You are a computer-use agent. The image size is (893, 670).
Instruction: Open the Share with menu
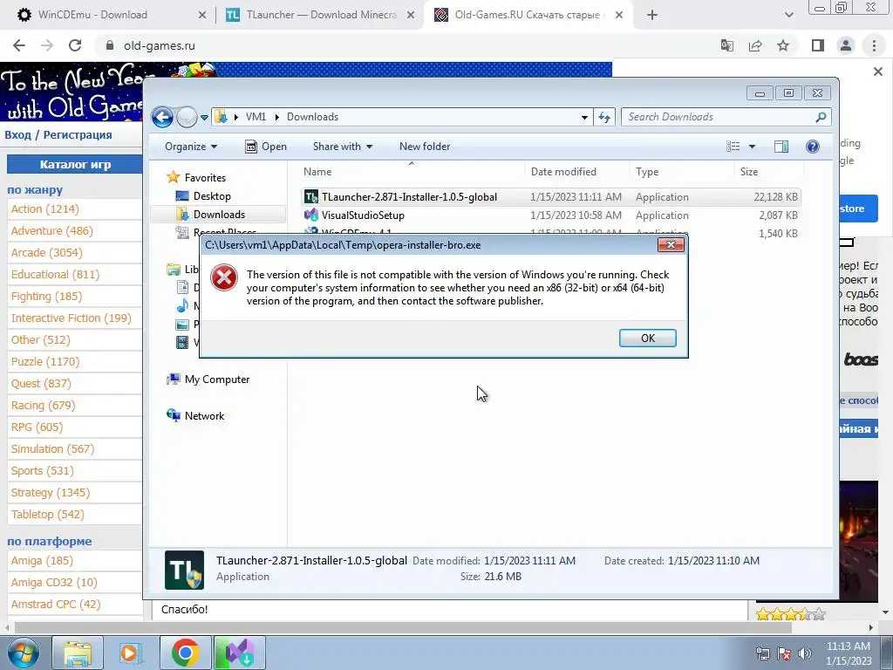342,147
